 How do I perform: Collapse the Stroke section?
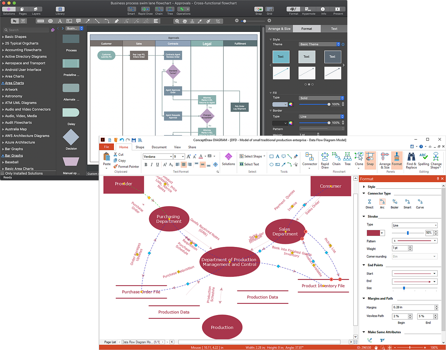[x=364, y=216]
